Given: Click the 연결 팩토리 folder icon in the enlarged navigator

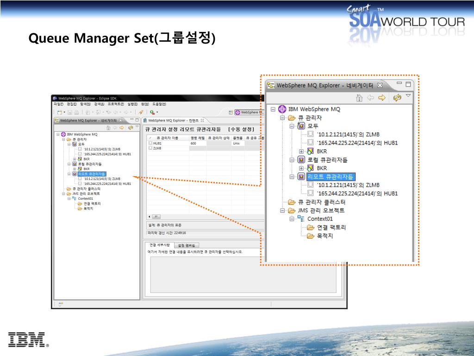Looking at the screenshot, I should pyautogui.click(x=311, y=227).
